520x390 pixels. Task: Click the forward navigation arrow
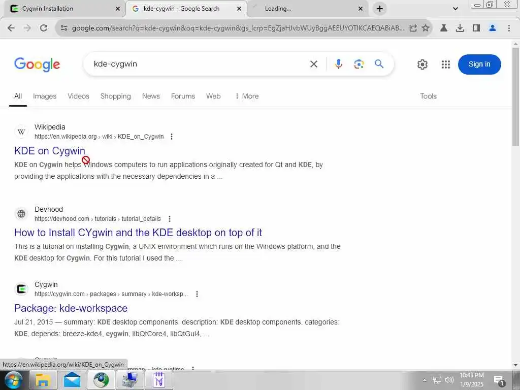pos(27,28)
